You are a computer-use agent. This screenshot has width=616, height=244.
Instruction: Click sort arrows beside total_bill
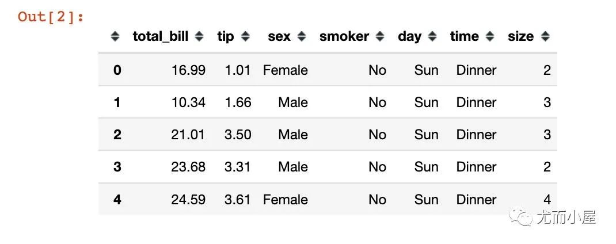pos(199,36)
